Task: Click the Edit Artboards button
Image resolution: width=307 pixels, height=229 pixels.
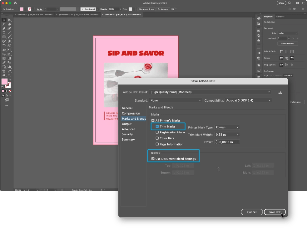Action: pos(287,43)
